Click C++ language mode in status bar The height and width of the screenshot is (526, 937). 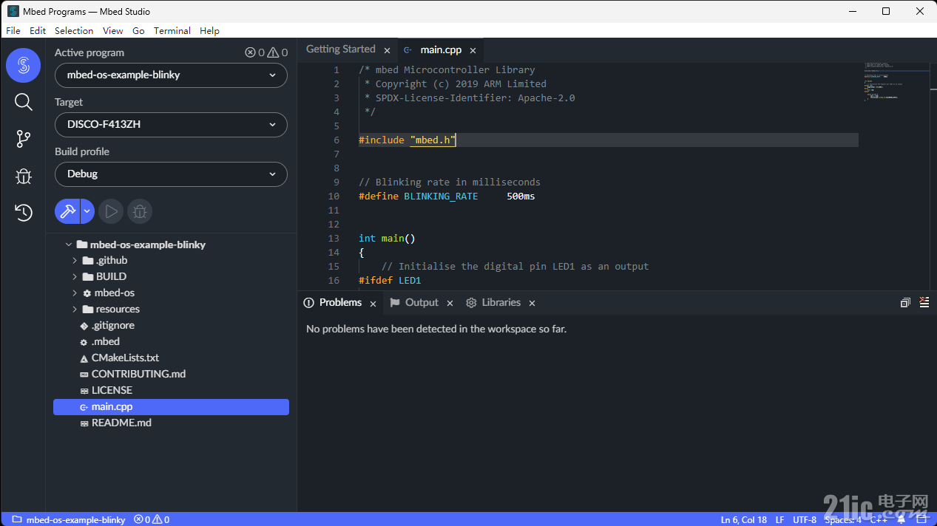pyautogui.click(x=878, y=520)
